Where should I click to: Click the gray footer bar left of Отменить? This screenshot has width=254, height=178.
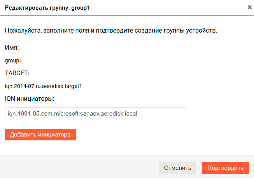79,167
